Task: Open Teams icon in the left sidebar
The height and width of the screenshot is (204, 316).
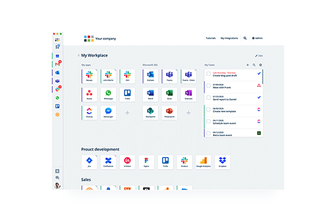Action: point(57,81)
